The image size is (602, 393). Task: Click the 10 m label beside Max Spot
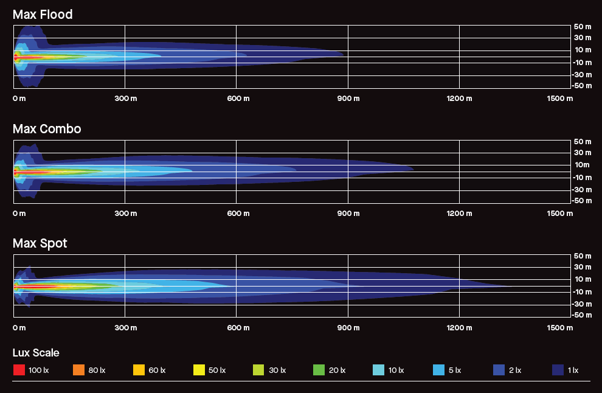(x=583, y=279)
